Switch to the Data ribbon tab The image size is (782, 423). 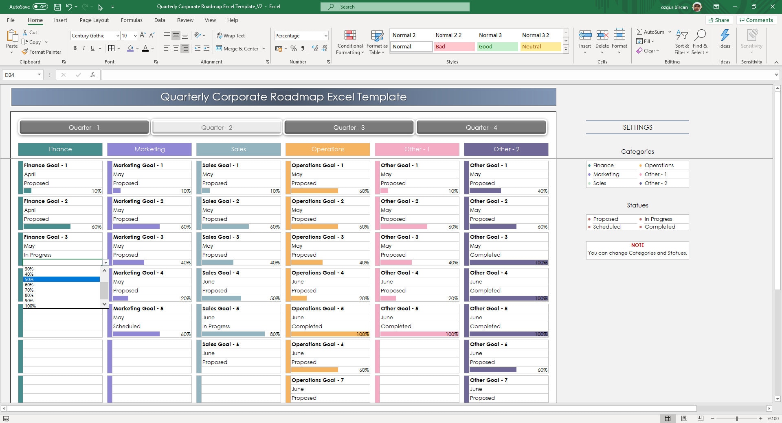point(160,20)
